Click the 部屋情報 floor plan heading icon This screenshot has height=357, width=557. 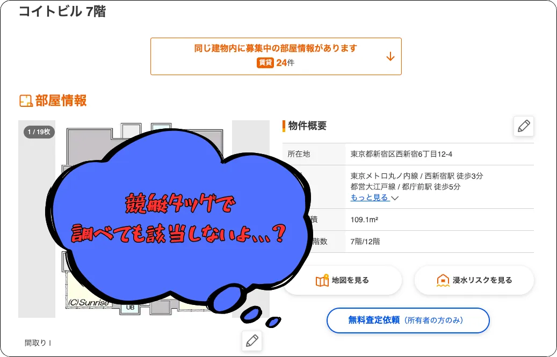tap(26, 101)
